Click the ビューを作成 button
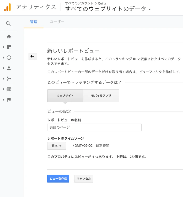The width and height of the screenshot is (183, 197). click(58, 179)
